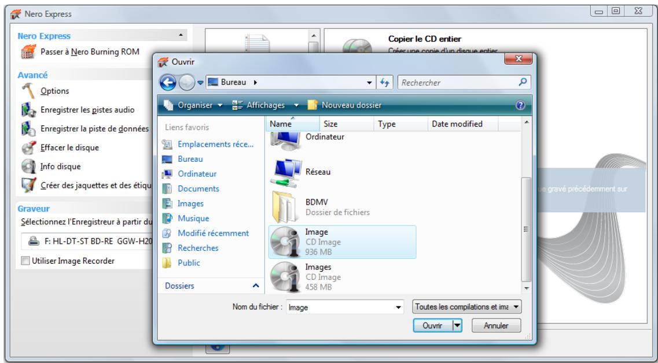This screenshot has height=363, width=658.
Task: Open Info disque icon
Action: (x=28, y=166)
